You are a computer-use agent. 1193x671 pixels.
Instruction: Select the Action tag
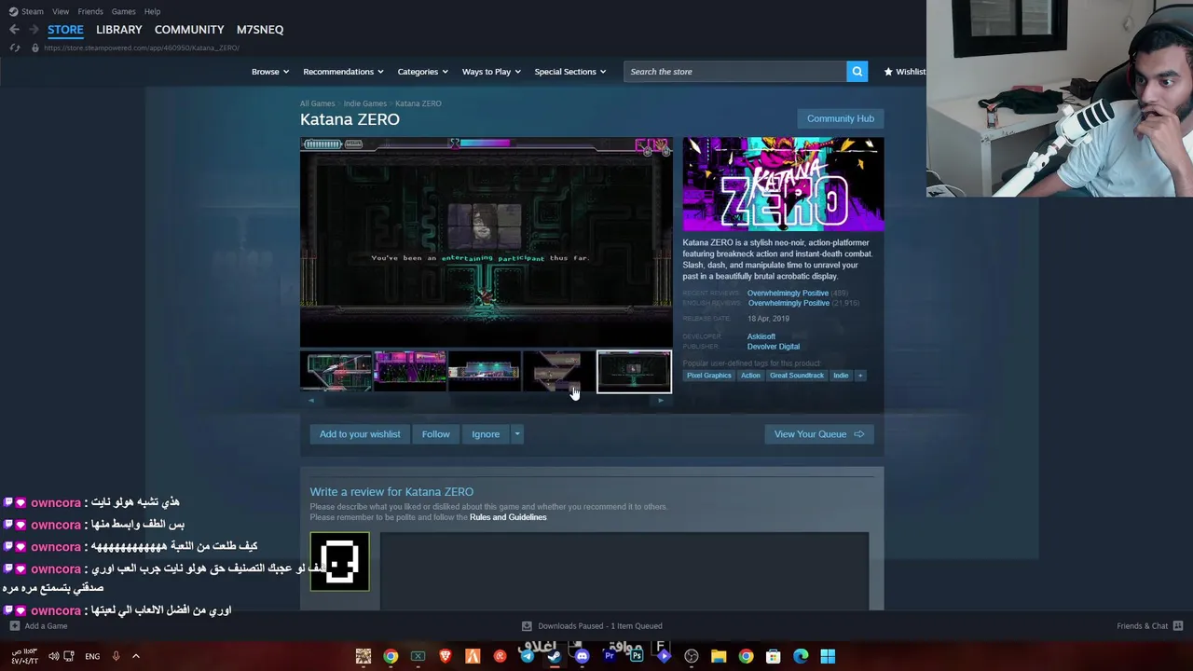click(x=750, y=376)
